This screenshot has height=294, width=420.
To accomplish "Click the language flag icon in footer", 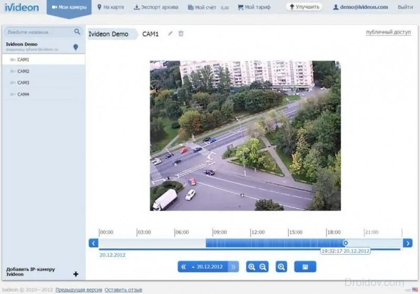I will pos(415,289).
